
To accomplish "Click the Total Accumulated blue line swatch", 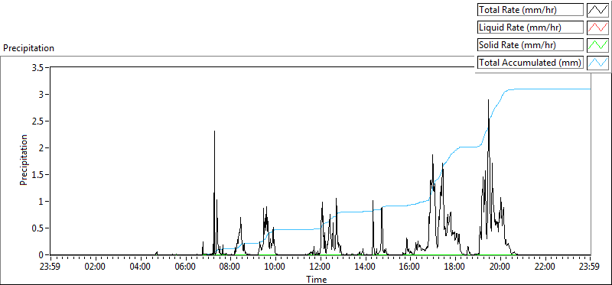I will pos(598,63).
